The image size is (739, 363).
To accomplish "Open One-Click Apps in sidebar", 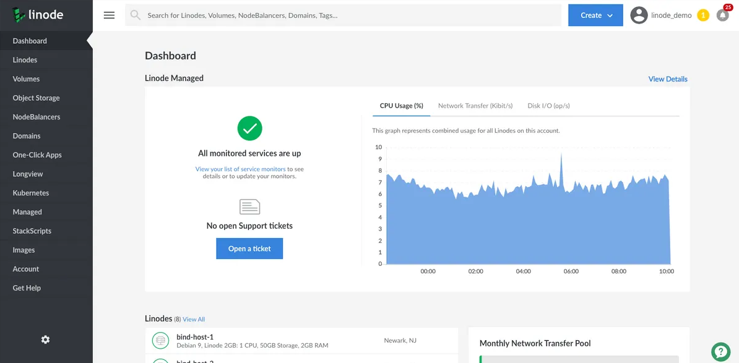I will pos(46,155).
